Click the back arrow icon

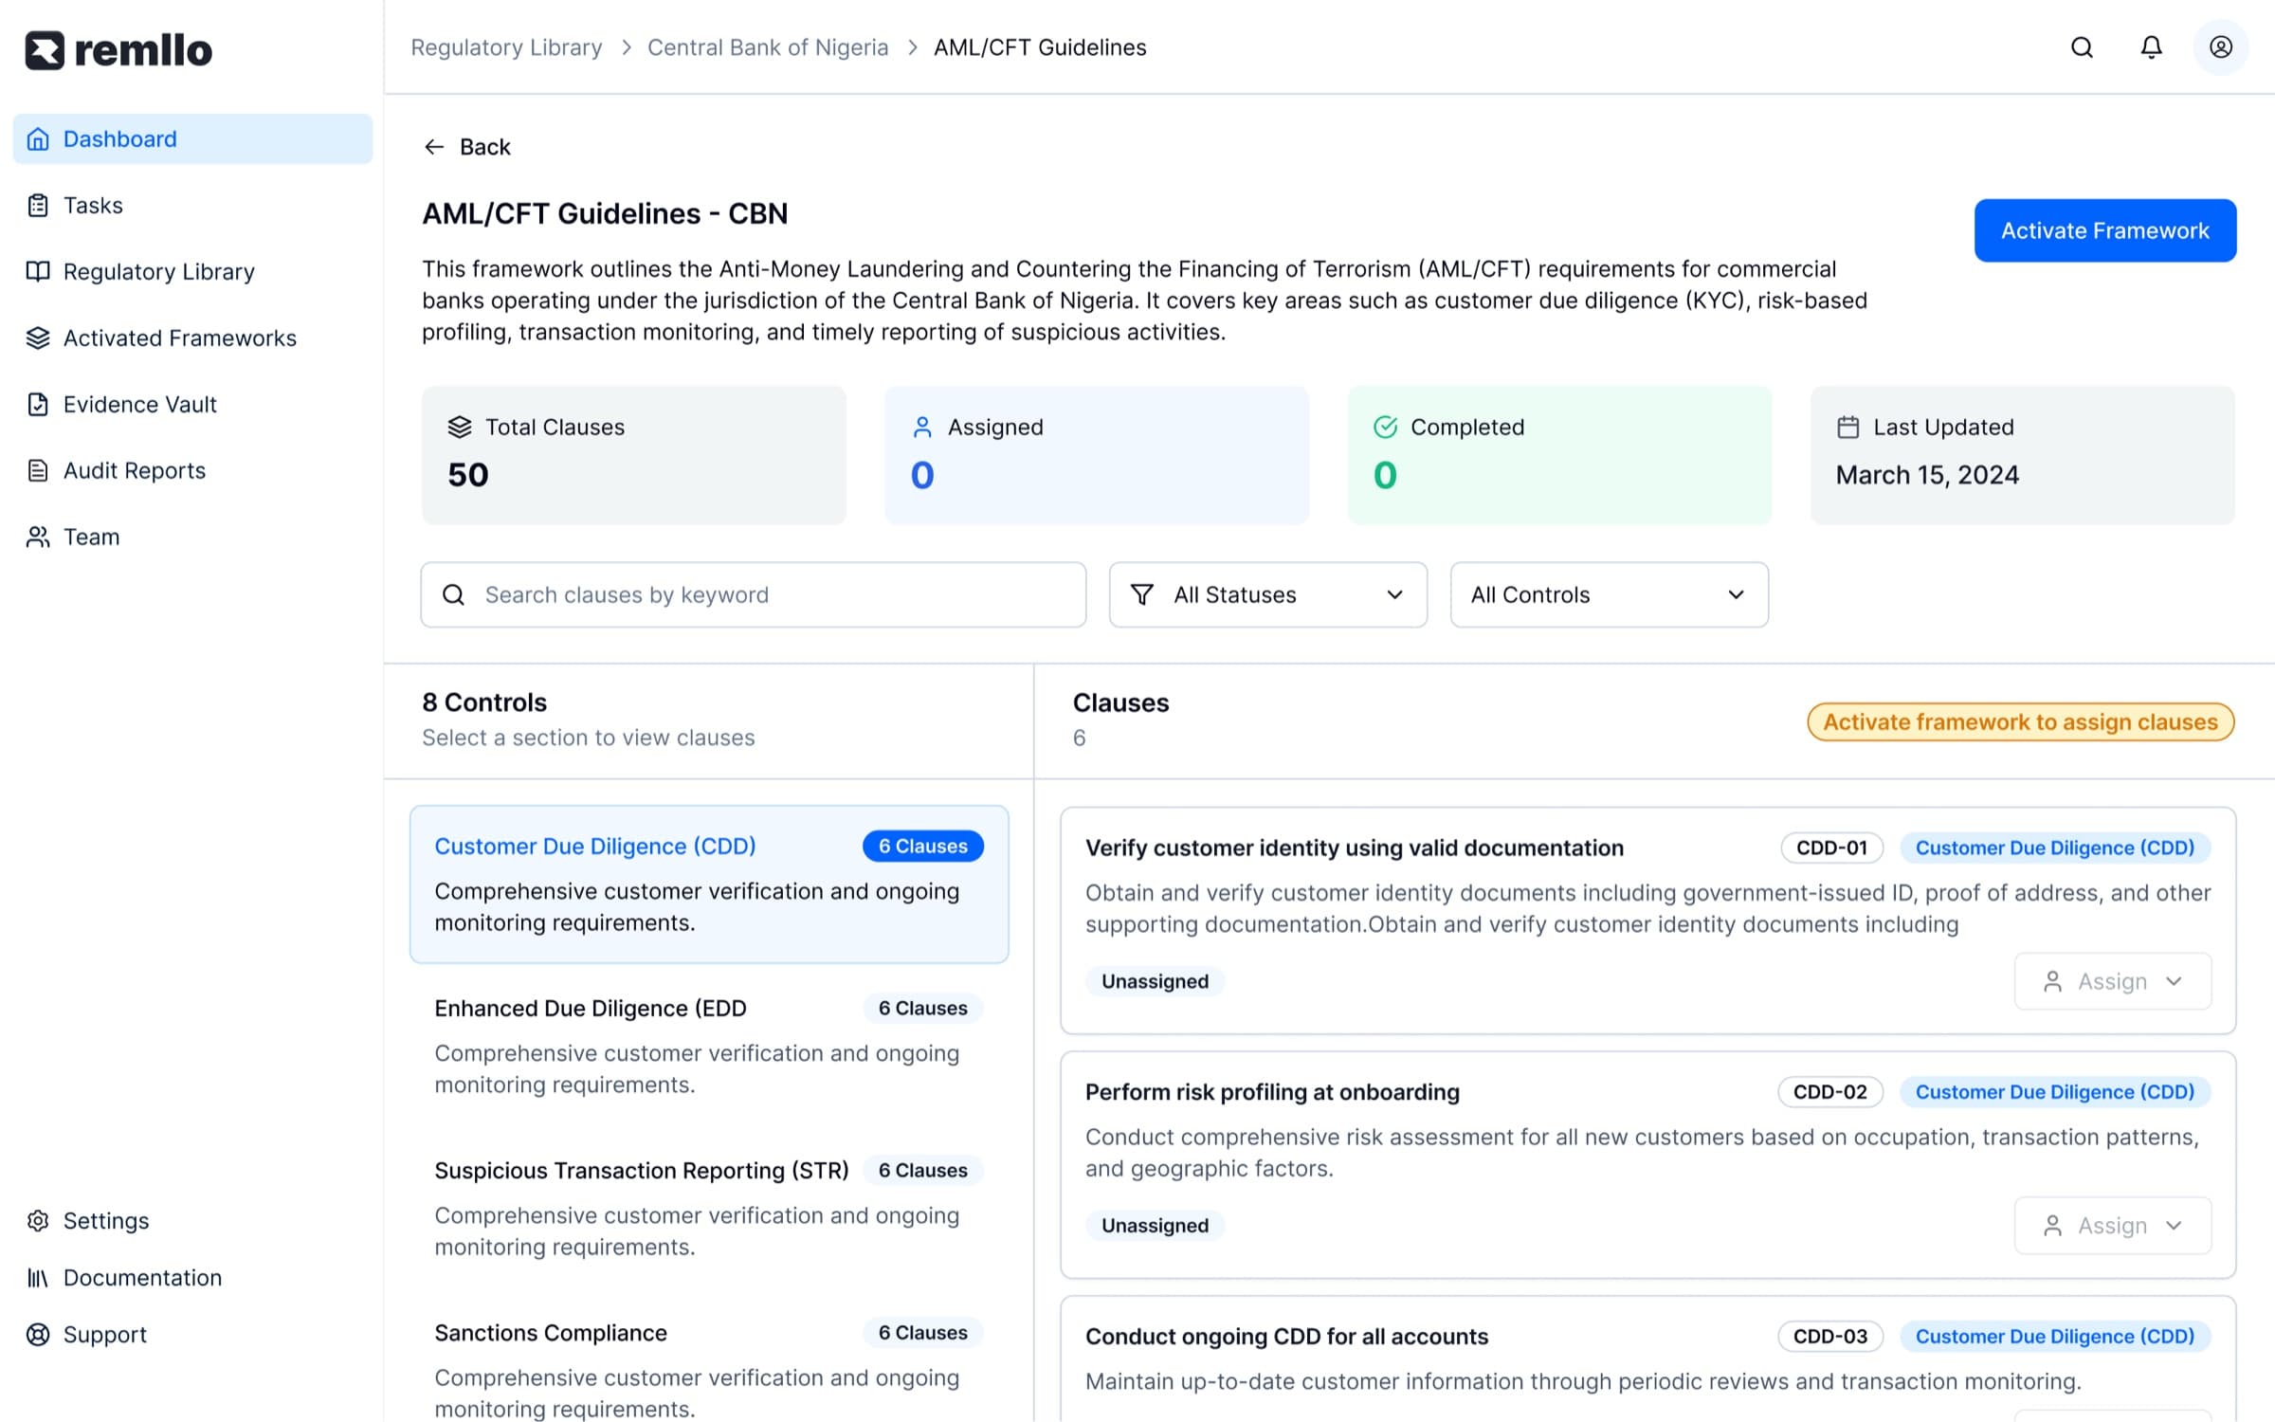(434, 147)
